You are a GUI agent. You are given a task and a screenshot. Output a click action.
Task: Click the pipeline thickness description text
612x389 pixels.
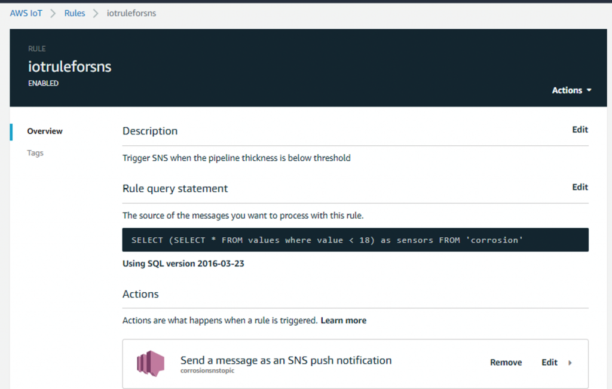tap(237, 158)
